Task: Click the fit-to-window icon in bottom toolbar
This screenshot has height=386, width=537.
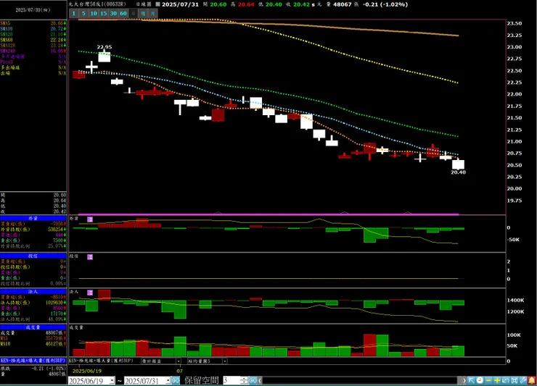Action: tap(515, 380)
